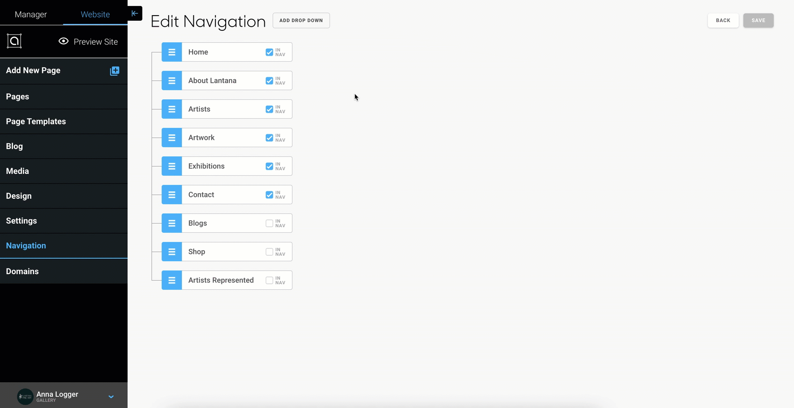Select the About Lantana item name
The height and width of the screenshot is (408, 794).
click(x=212, y=80)
